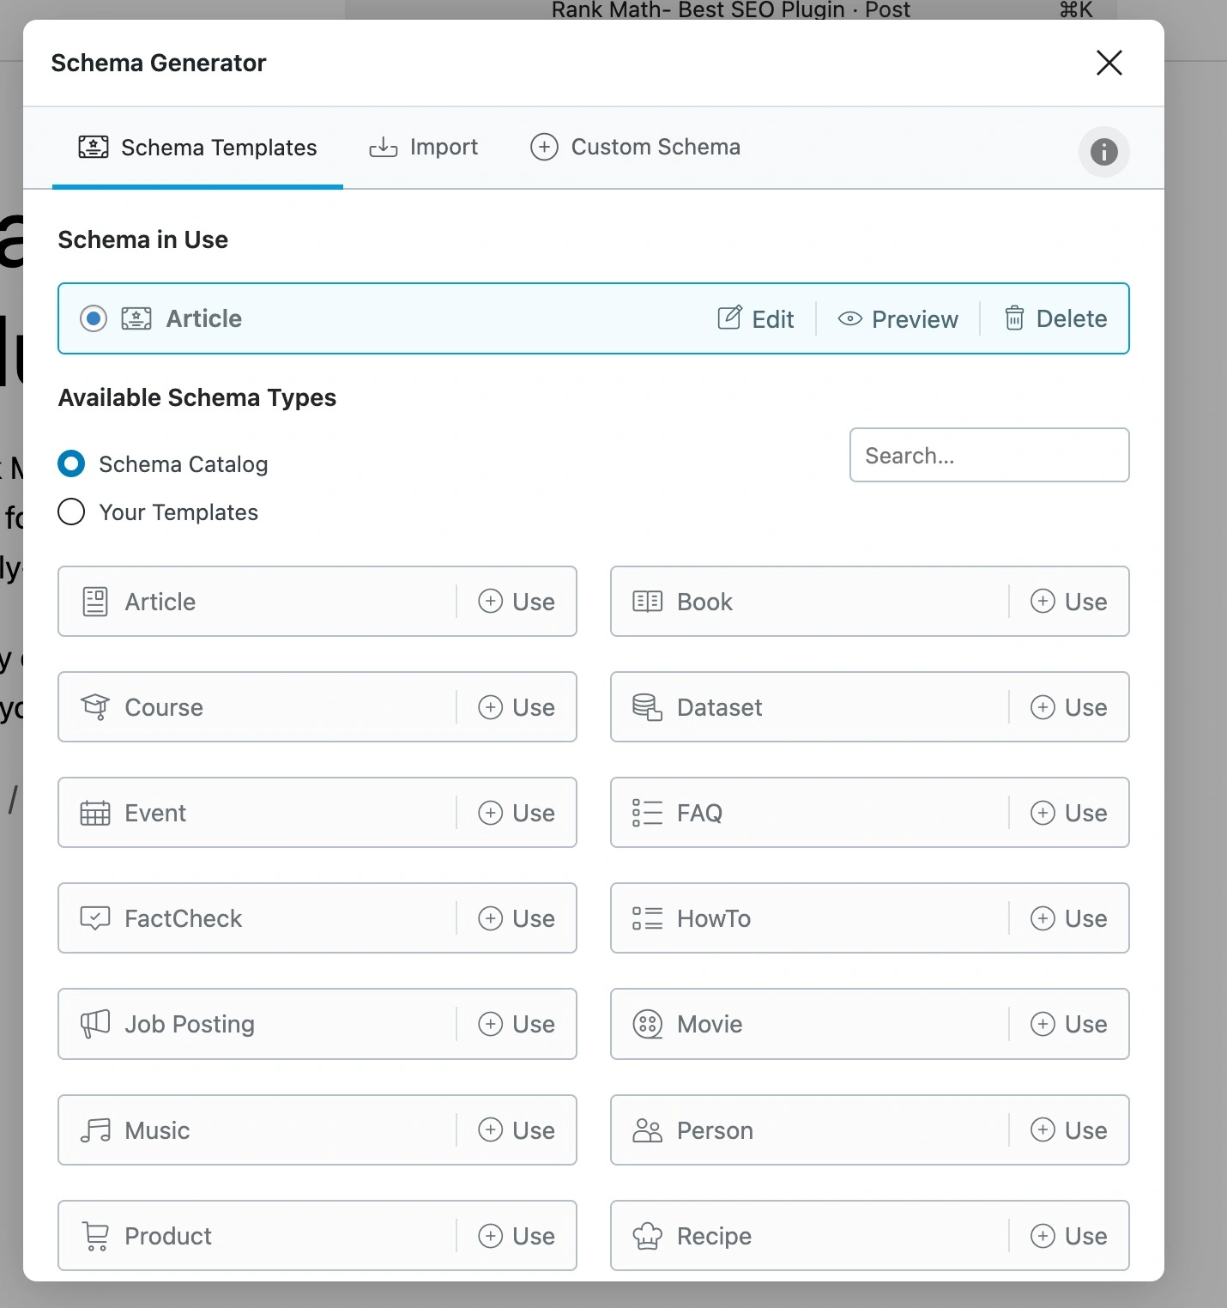1227x1308 pixels.
Task: Click the FAQ list icon
Action: coord(647,813)
